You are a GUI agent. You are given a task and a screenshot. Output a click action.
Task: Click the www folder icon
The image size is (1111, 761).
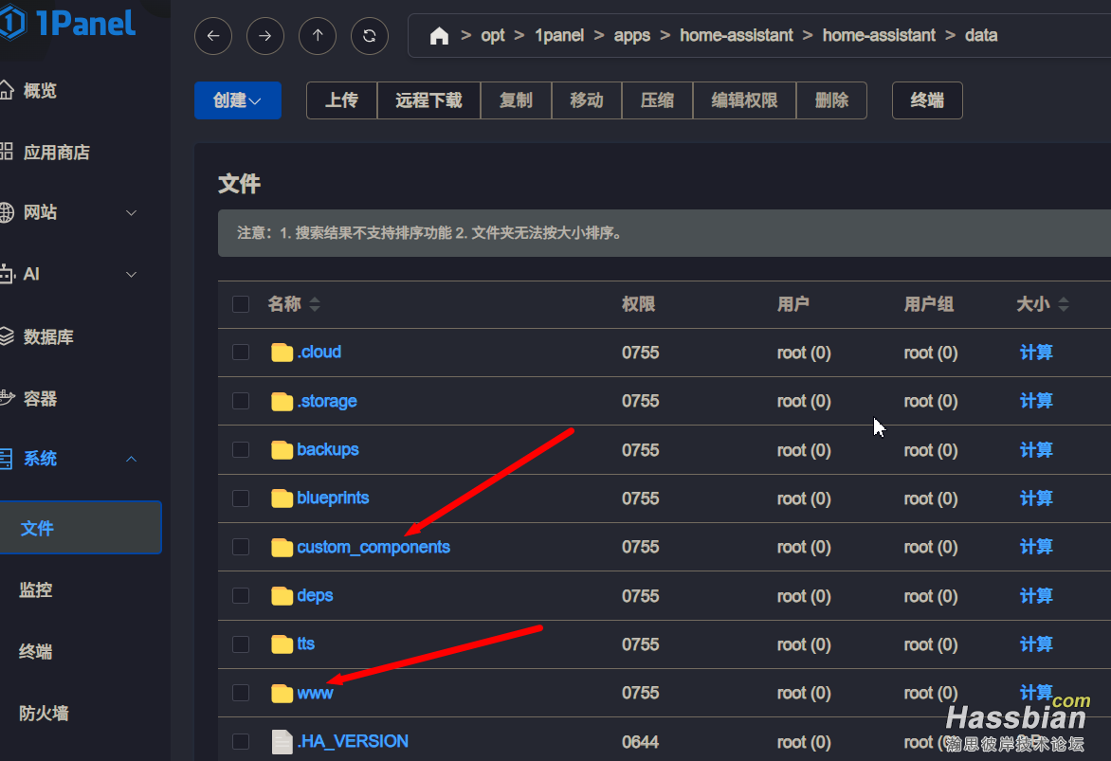[282, 693]
